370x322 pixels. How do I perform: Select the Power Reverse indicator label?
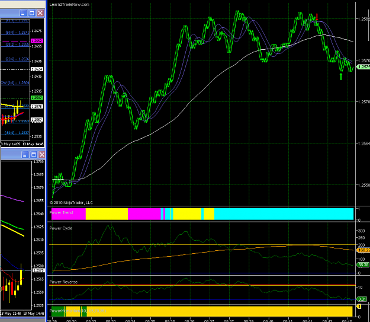tap(63, 282)
